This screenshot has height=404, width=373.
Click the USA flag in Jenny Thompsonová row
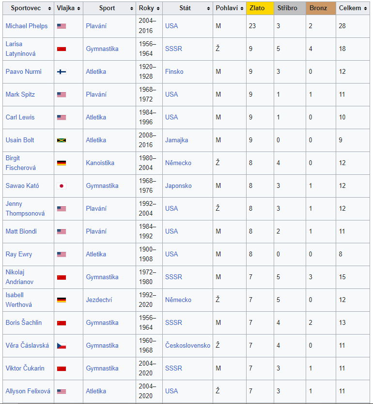click(62, 209)
